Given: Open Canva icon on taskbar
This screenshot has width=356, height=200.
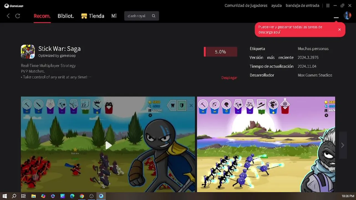Looking at the screenshot, I should 63,196.
